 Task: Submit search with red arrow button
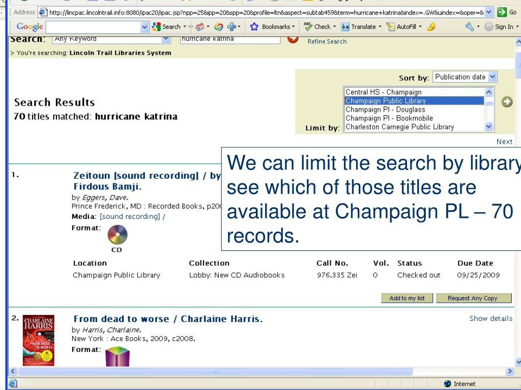(293, 40)
